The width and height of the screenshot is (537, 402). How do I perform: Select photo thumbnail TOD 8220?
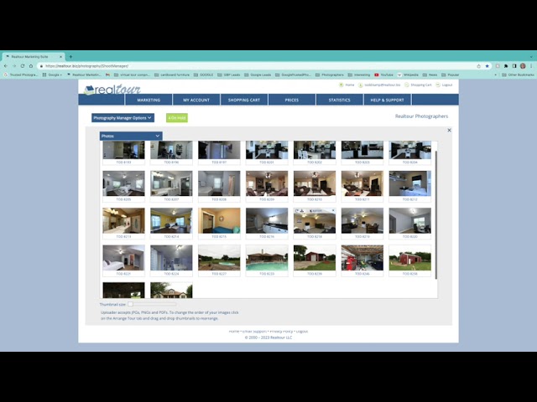(x=410, y=221)
